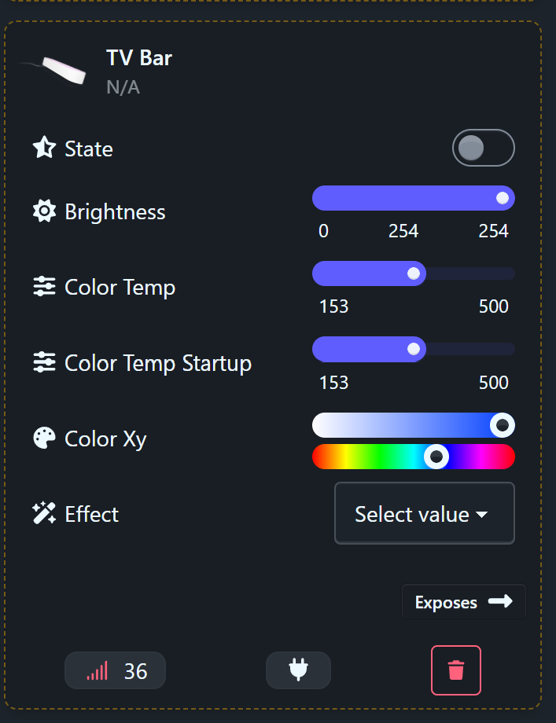The image size is (556, 723).
Task: Click the Color Temp Startup slider handle
Action: tap(414, 349)
